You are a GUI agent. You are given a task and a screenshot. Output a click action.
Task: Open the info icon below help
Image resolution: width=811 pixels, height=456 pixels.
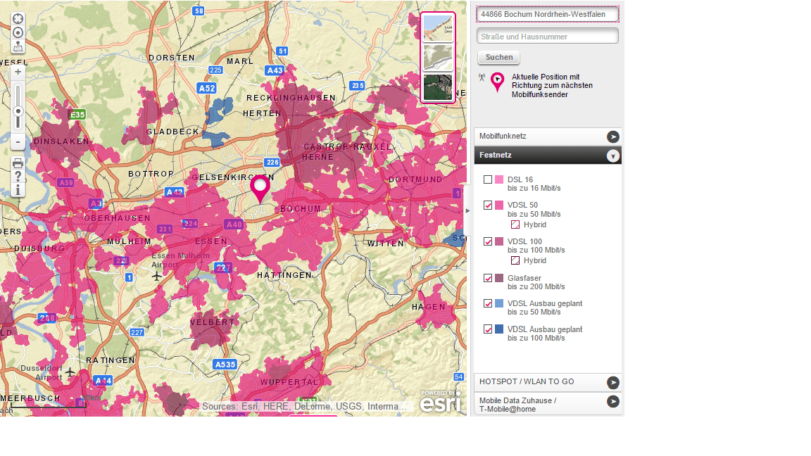pyautogui.click(x=18, y=189)
